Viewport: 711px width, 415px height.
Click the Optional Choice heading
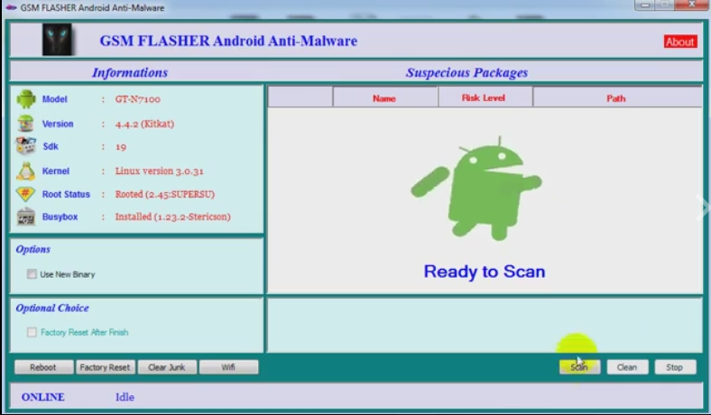pos(52,308)
